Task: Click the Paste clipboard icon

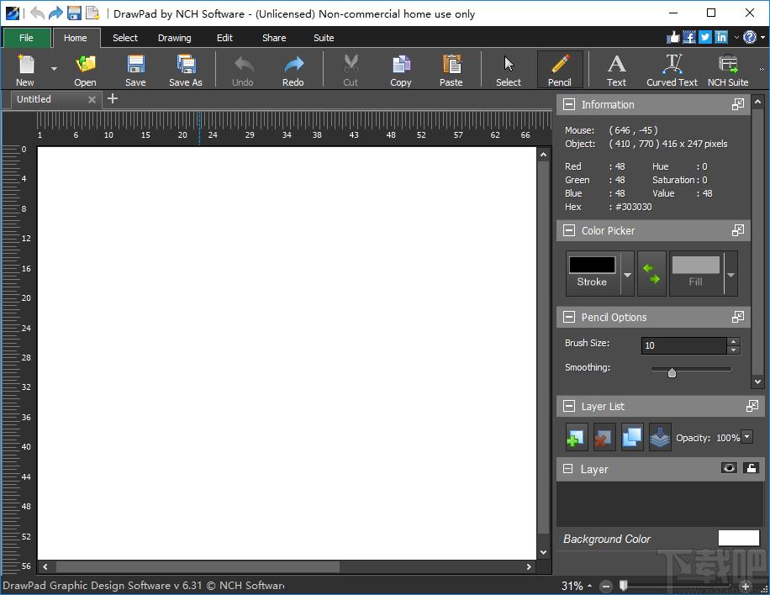Action: [451, 69]
